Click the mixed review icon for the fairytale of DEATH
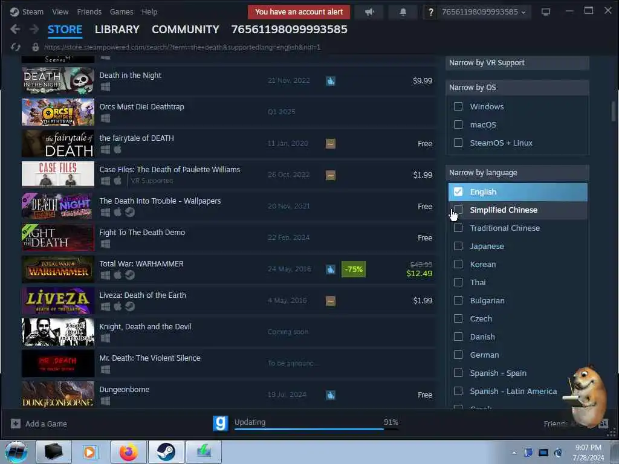 331,144
